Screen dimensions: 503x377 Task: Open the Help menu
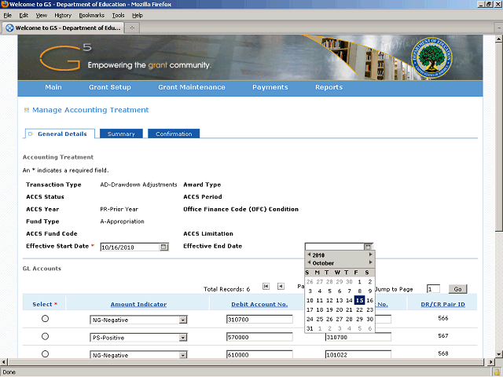coord(138,16)
